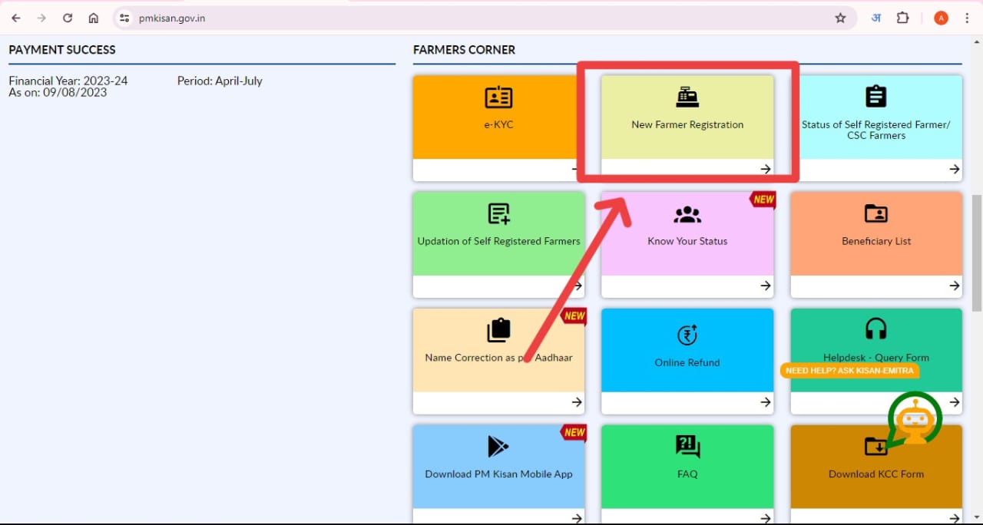This screenshot has height=525, width=983.
Task: Click the Know Your Status people icon
Action: [x=687, y=215]
